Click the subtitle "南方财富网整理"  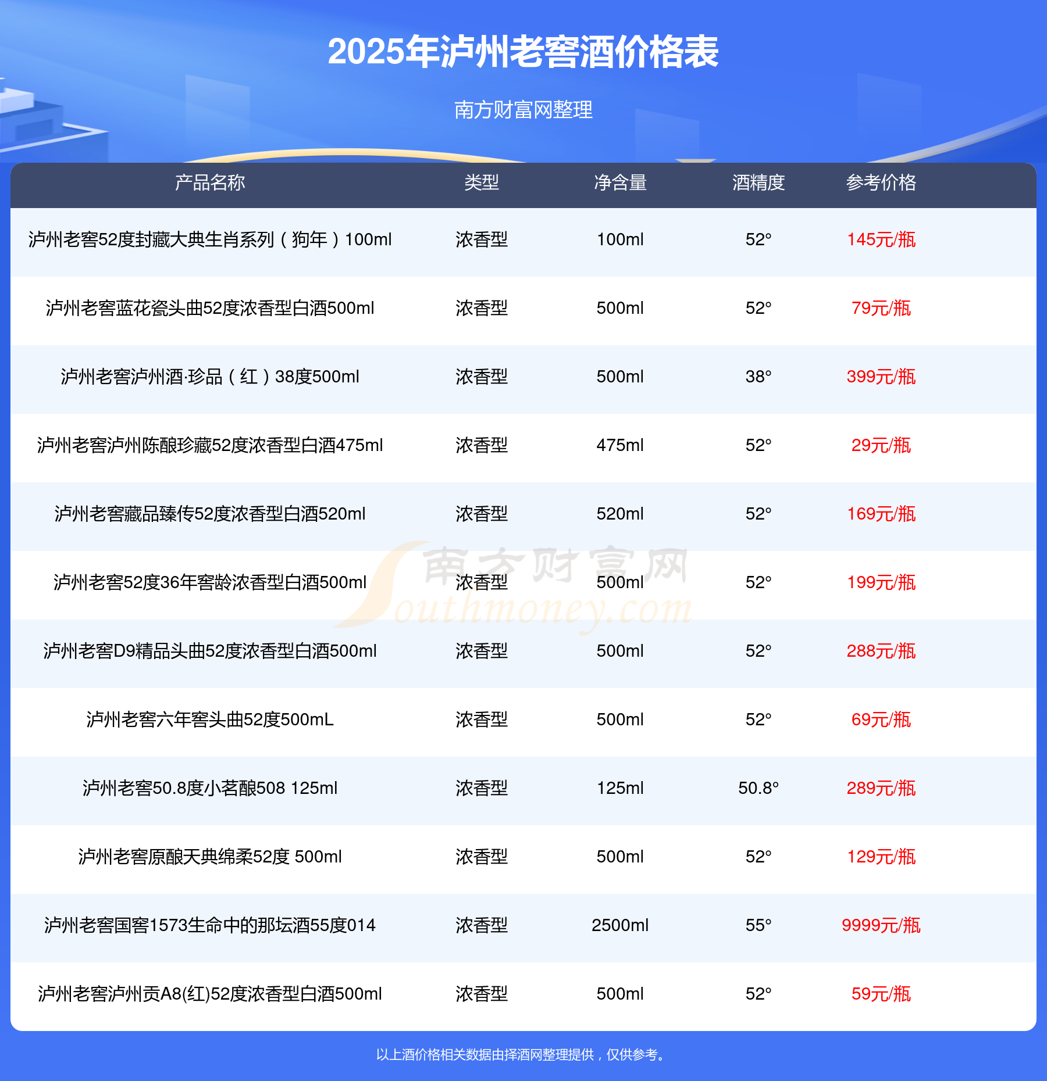[523, 109]
